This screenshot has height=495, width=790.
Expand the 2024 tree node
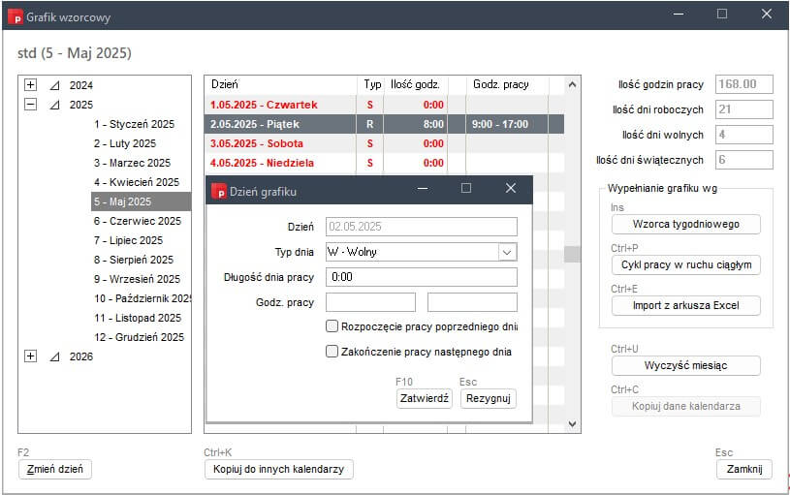[30, 85]
